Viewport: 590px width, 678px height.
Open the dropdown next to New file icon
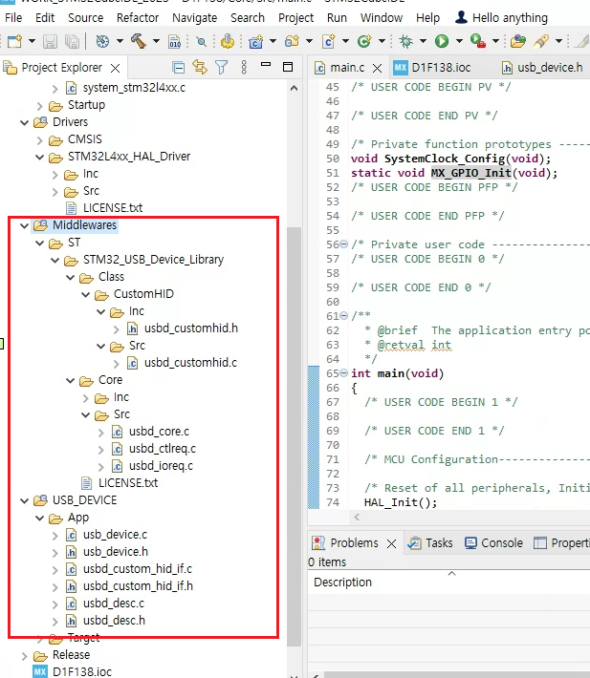click(x=32, y=41)
